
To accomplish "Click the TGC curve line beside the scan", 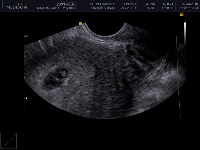I will coord(178,77).
